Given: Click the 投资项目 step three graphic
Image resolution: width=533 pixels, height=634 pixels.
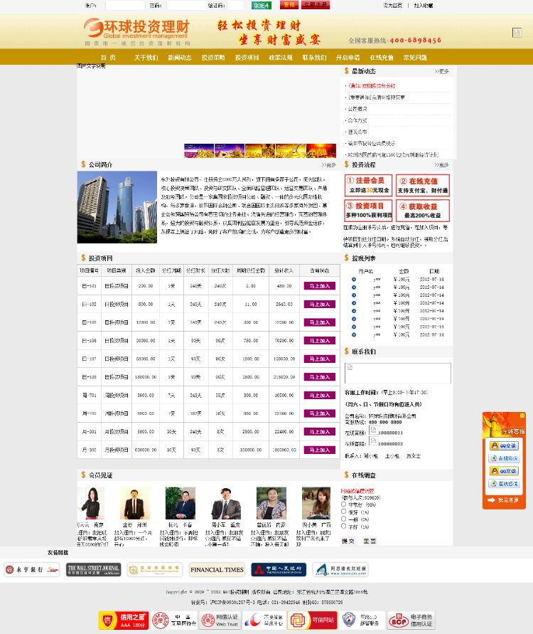Looking at the screenshot, I should point(369,210).
